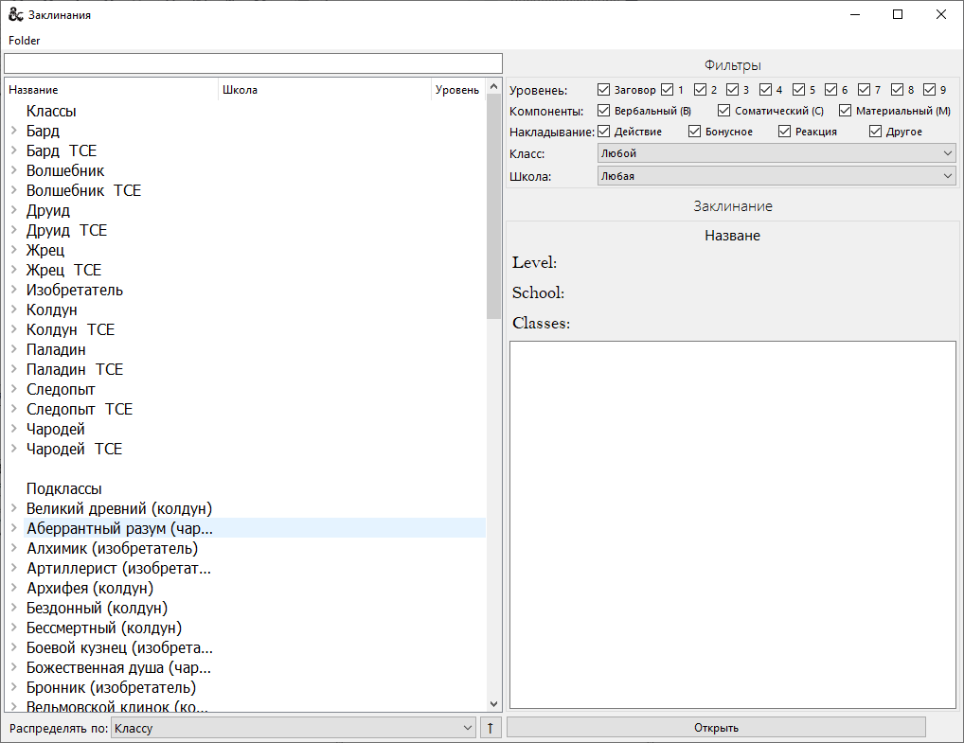Open the Folder menu

(25, 41)
